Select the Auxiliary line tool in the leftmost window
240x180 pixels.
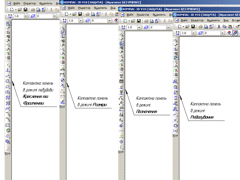click(8, 71)
